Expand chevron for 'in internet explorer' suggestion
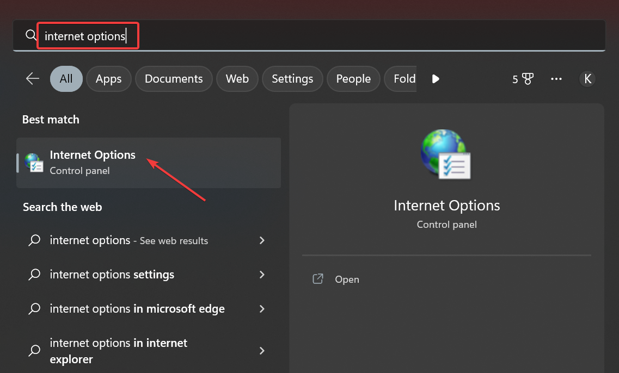Screen dimensions: 619x373 click(x=262, y=351)
